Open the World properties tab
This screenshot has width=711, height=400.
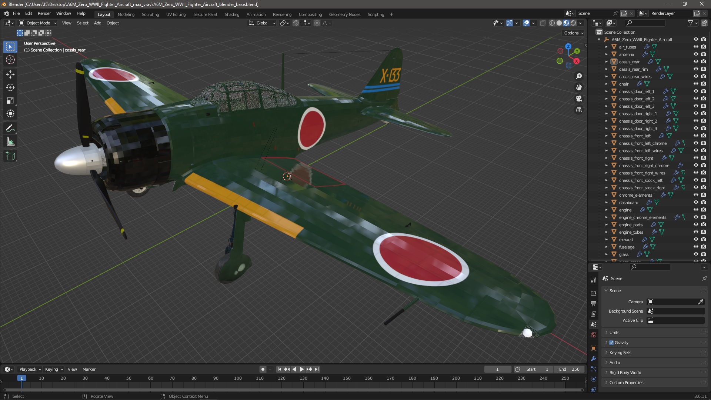click(x=594, y=335)
